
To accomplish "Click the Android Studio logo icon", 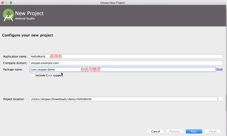I will pos(8,15).
